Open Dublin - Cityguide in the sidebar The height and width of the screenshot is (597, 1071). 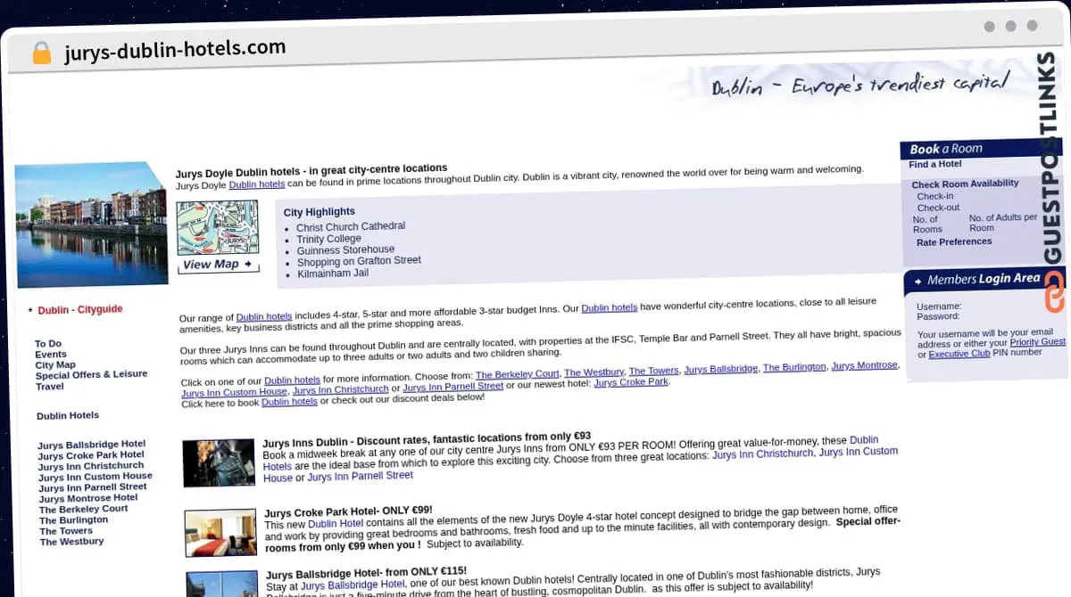pos(80,310)
